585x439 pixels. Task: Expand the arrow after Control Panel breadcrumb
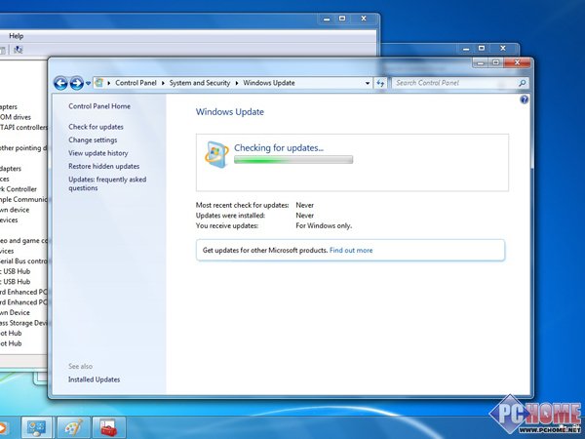pyautogui.click(x=163, y=83)
